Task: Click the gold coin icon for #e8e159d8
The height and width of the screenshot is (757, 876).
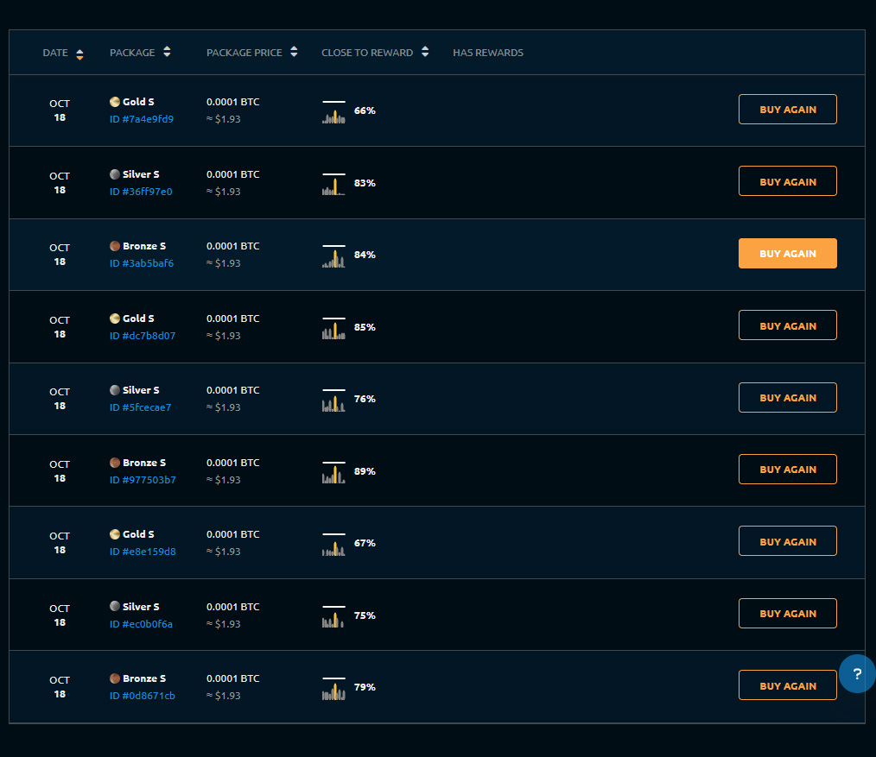Action: [115, 534]
